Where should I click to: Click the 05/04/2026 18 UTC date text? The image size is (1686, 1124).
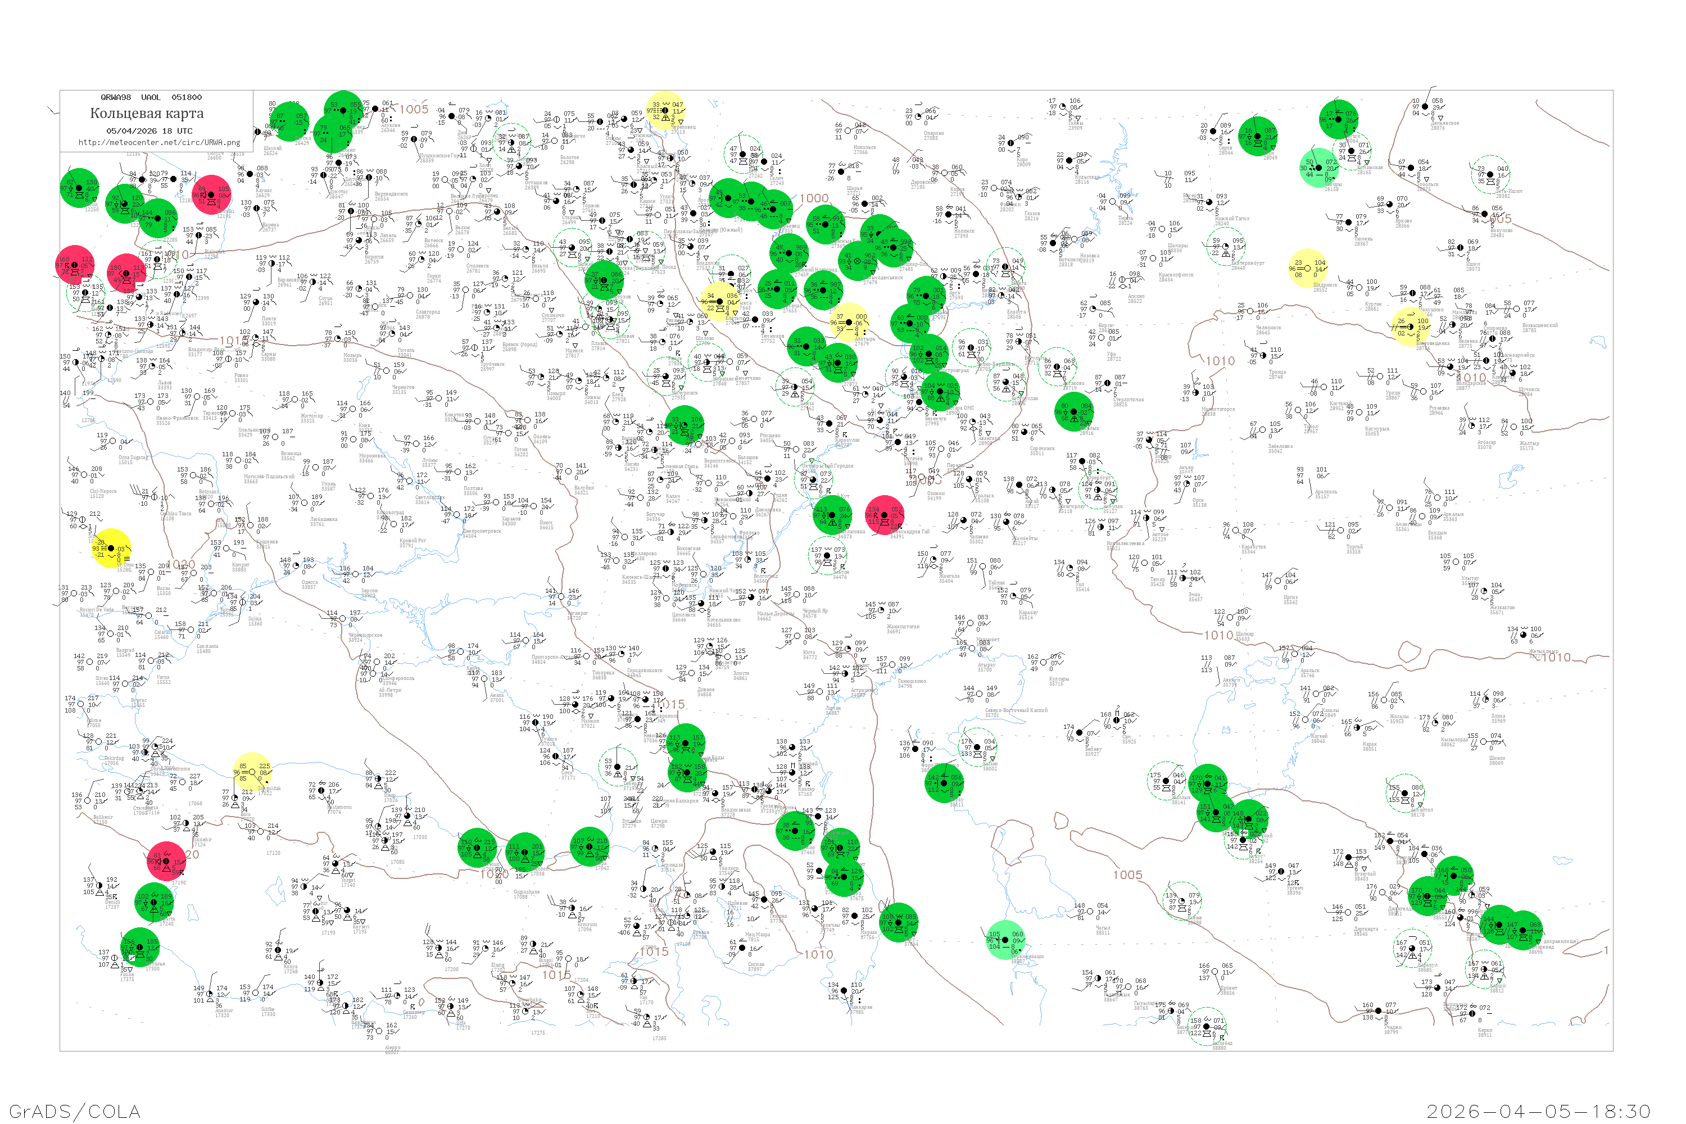coord(149,130)
